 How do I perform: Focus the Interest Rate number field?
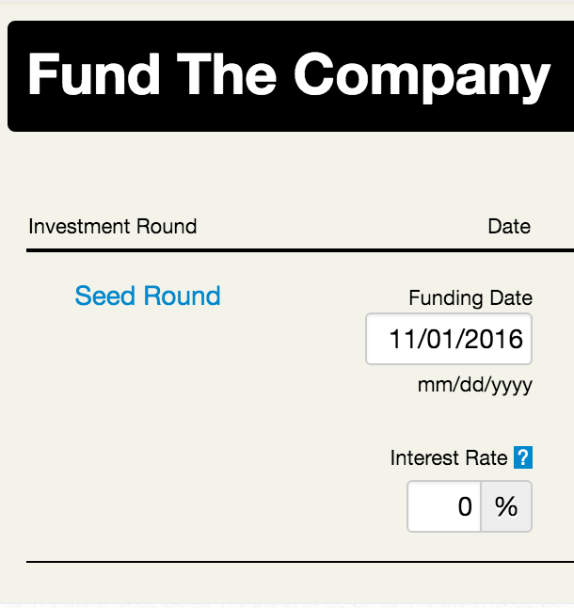(x=444, y=506)
